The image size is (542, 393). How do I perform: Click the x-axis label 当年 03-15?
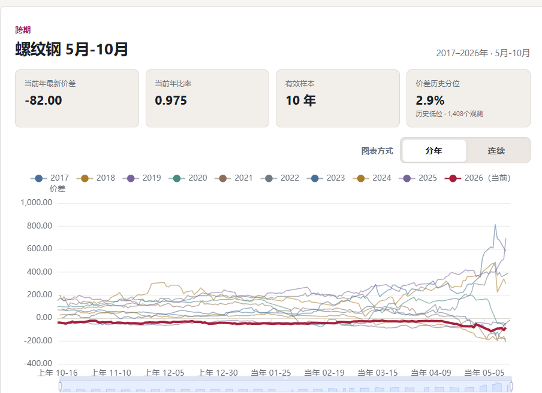[x=378, y=373]
